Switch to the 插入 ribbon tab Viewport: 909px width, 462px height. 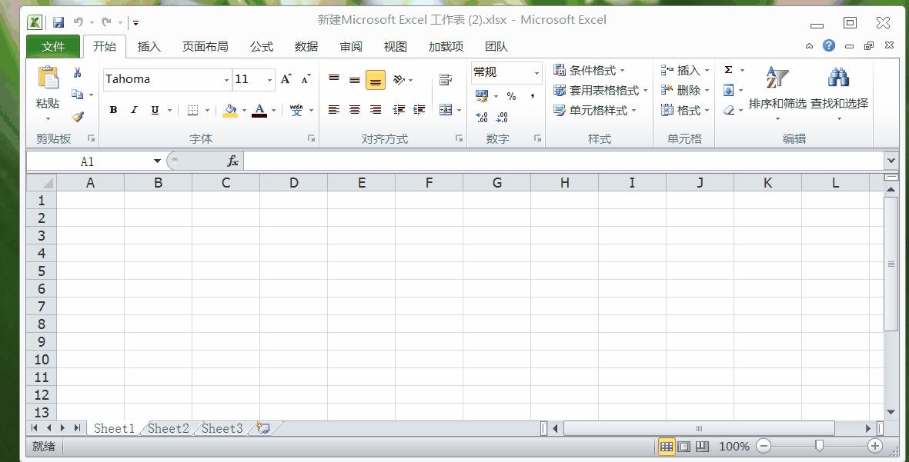[x=149, y=46]
